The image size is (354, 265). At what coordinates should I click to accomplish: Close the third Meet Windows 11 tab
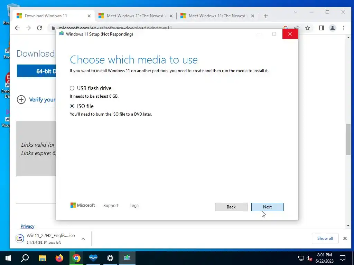[x=253, y=16]
